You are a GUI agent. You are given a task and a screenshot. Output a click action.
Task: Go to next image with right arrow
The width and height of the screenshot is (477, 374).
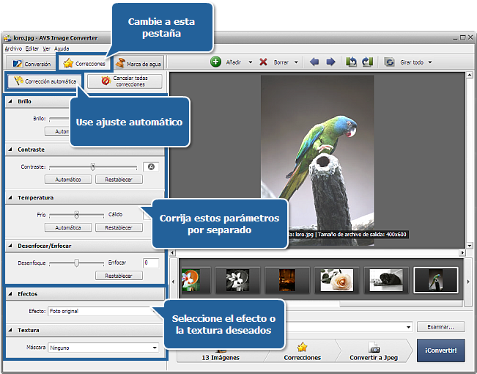click(330, 62)
